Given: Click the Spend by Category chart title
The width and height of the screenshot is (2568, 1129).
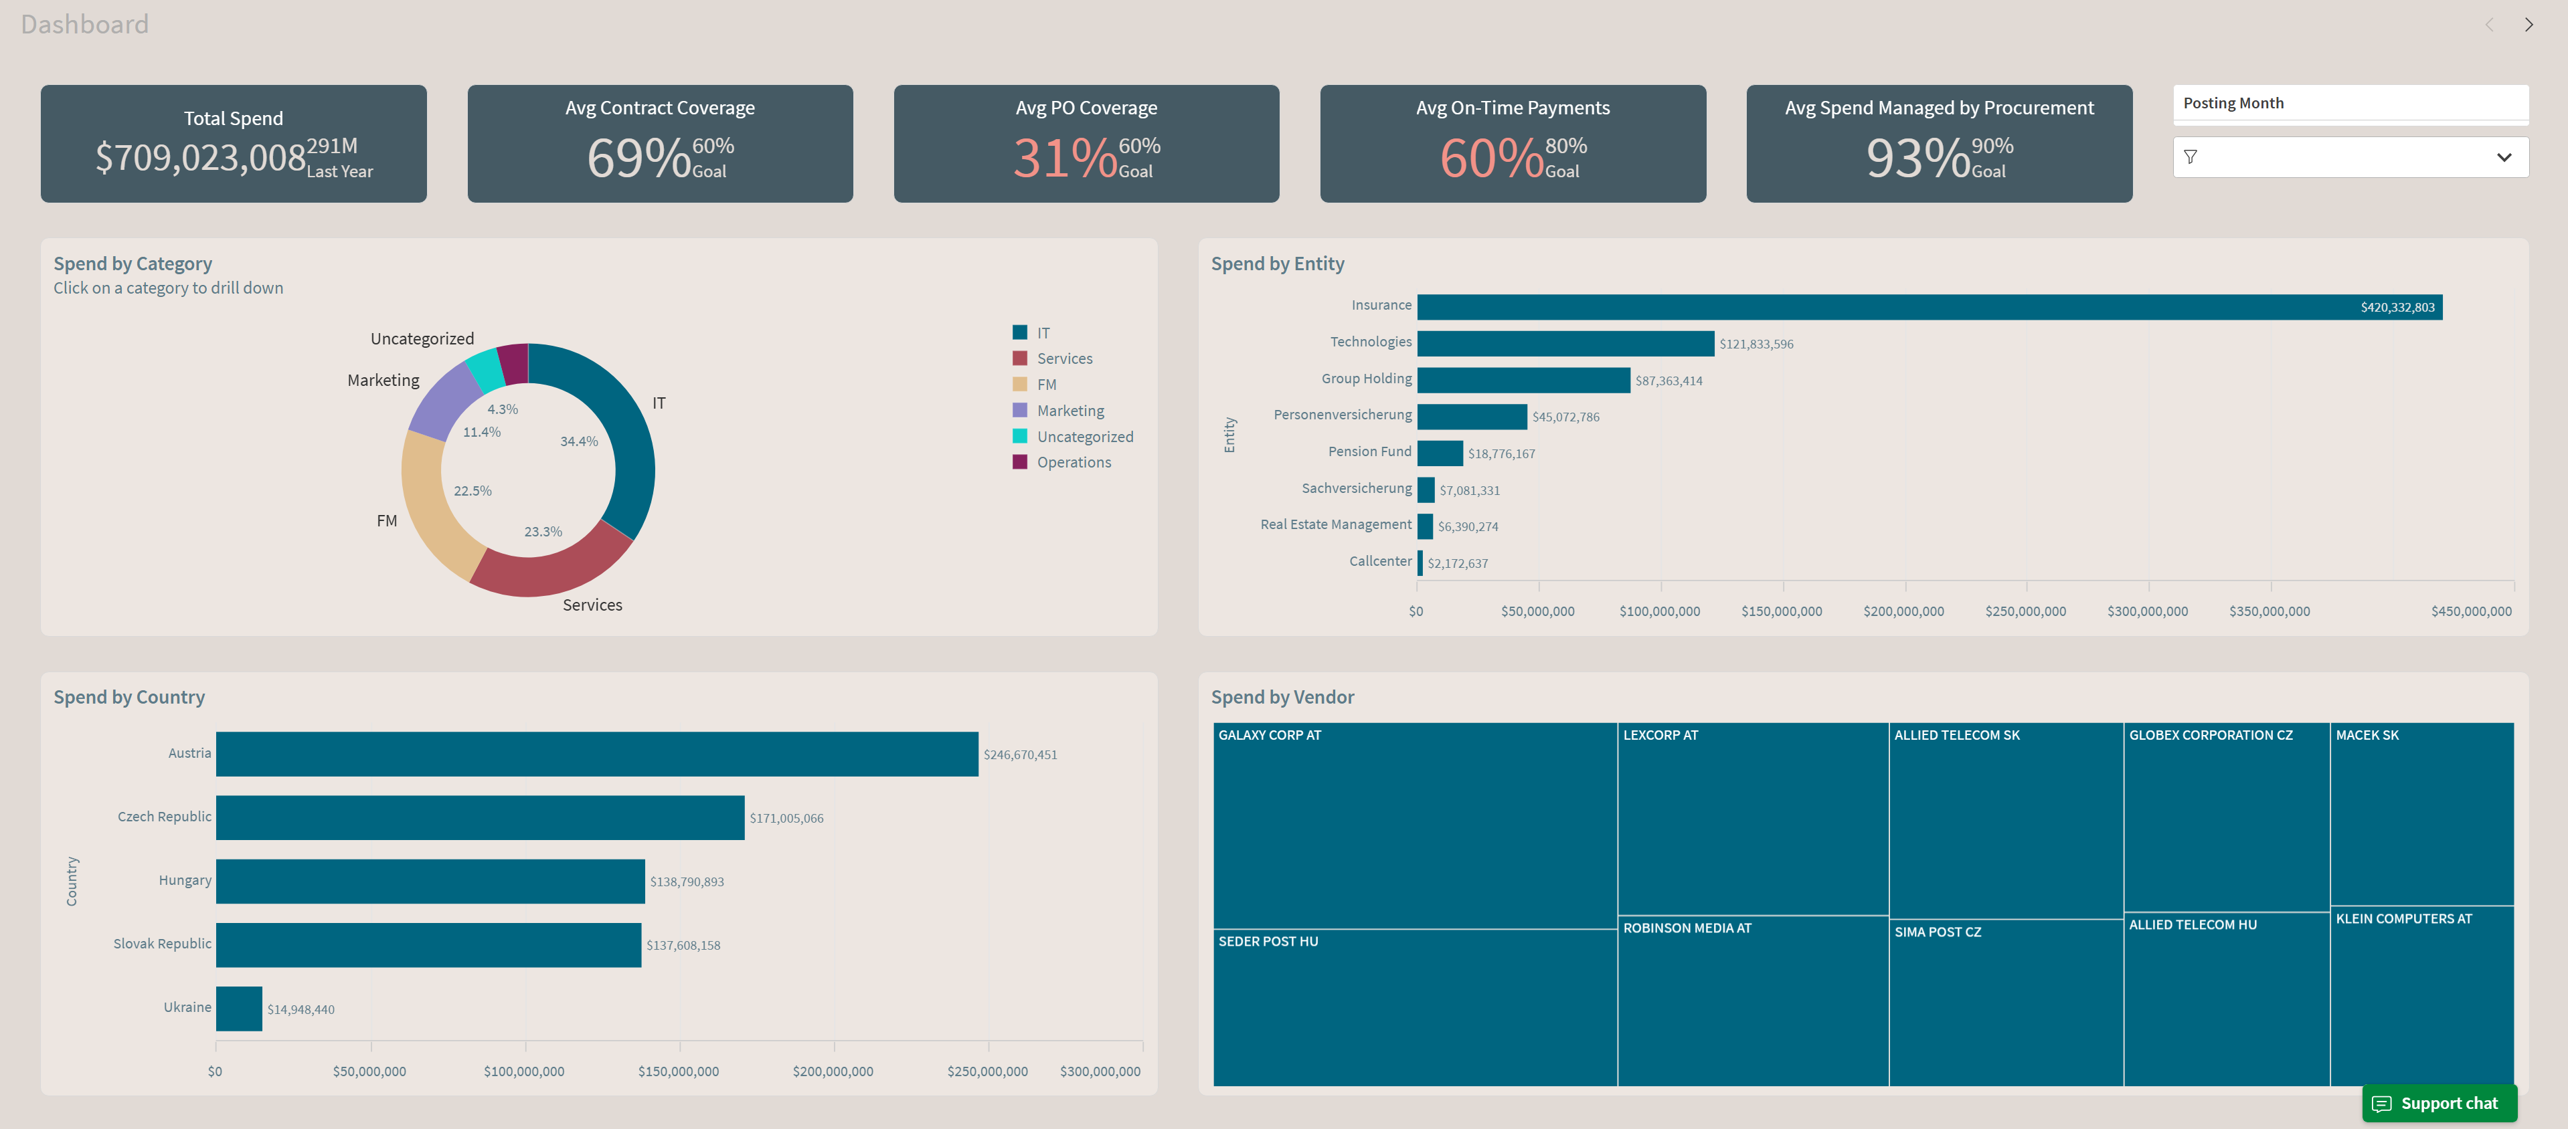Looking at the screenshot, I should pos(133,264).
